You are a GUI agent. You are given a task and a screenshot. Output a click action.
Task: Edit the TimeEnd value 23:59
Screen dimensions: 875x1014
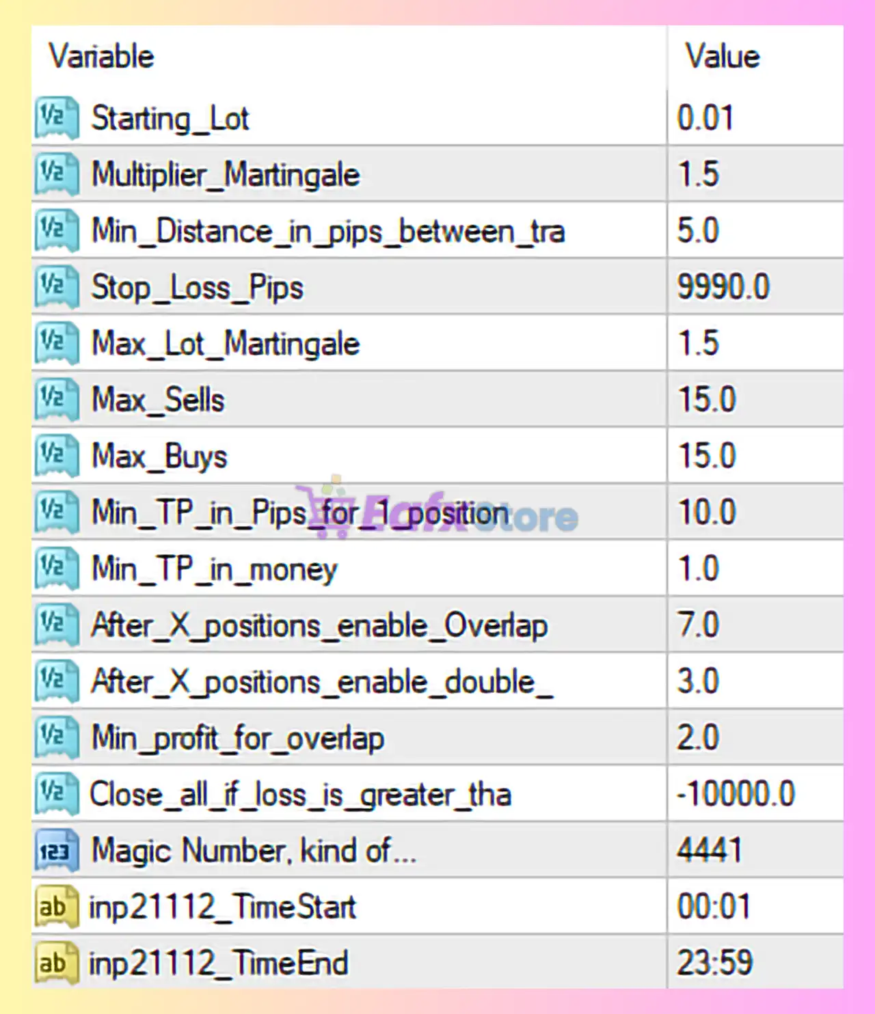715,963
